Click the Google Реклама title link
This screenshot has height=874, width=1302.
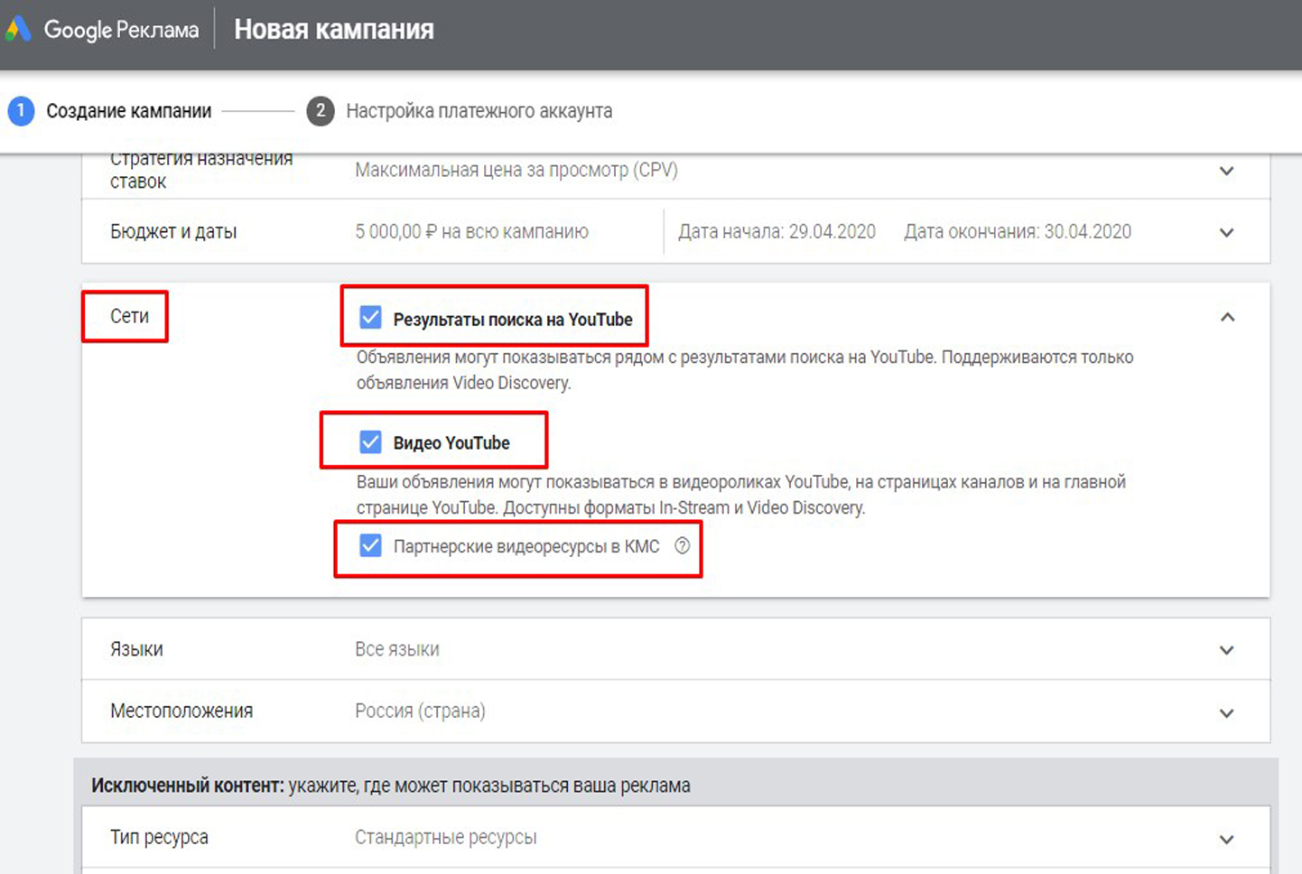(121, 30)
